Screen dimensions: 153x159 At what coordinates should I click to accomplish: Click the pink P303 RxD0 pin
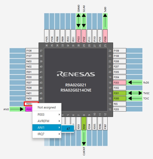(120, 82)
